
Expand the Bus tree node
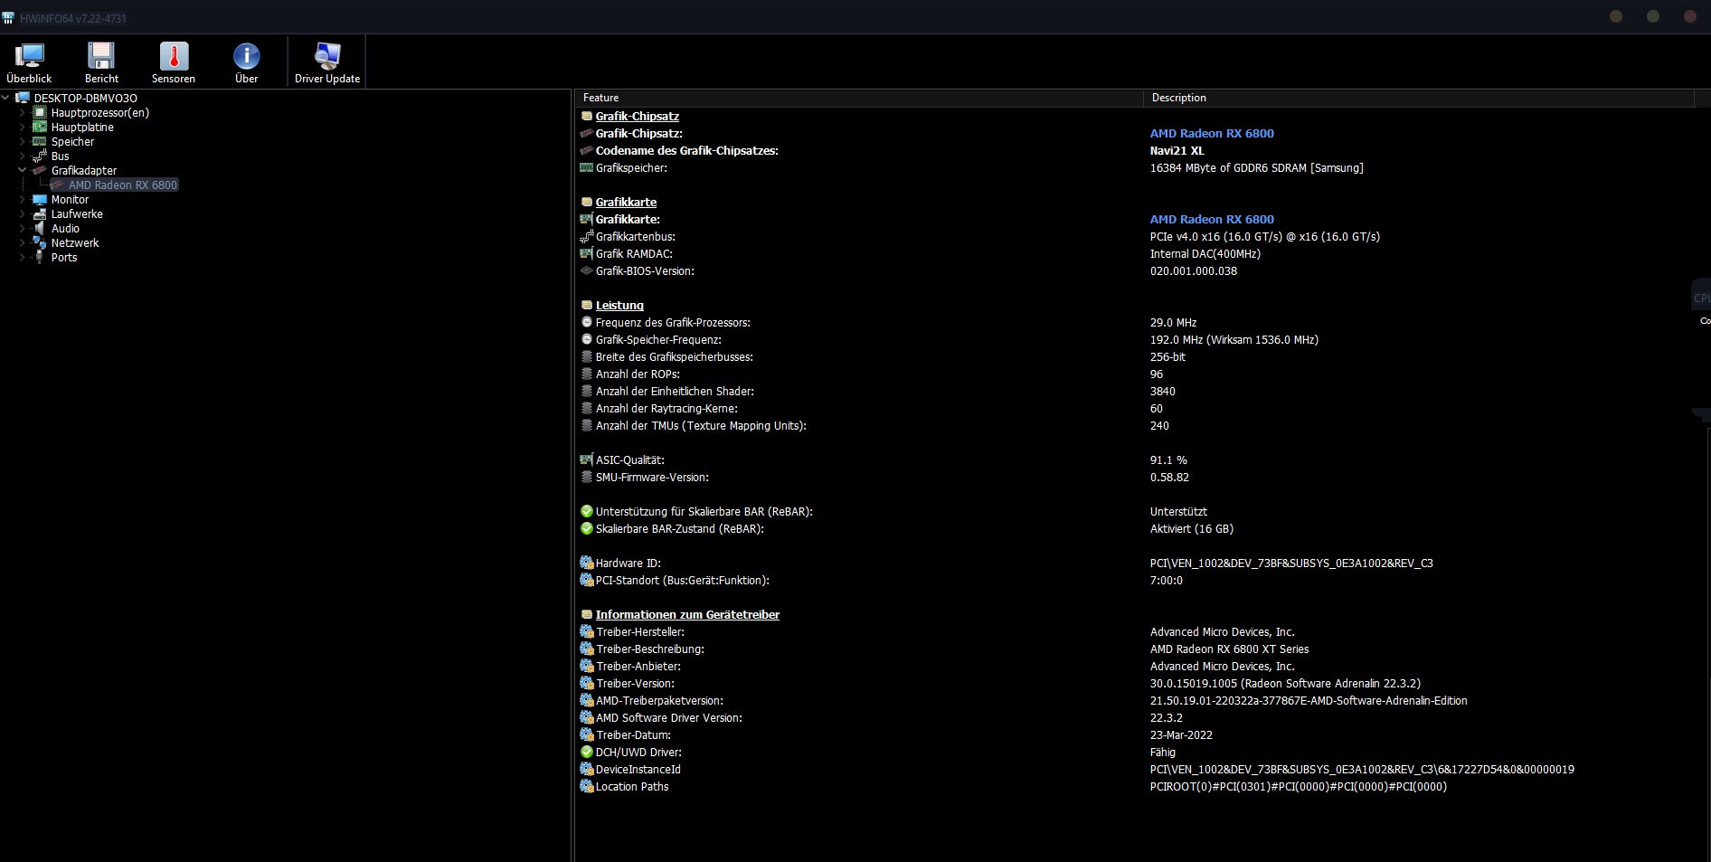click(x=23, y=156)
